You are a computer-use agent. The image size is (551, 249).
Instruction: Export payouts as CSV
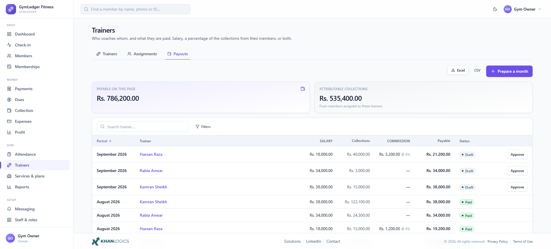477,70
